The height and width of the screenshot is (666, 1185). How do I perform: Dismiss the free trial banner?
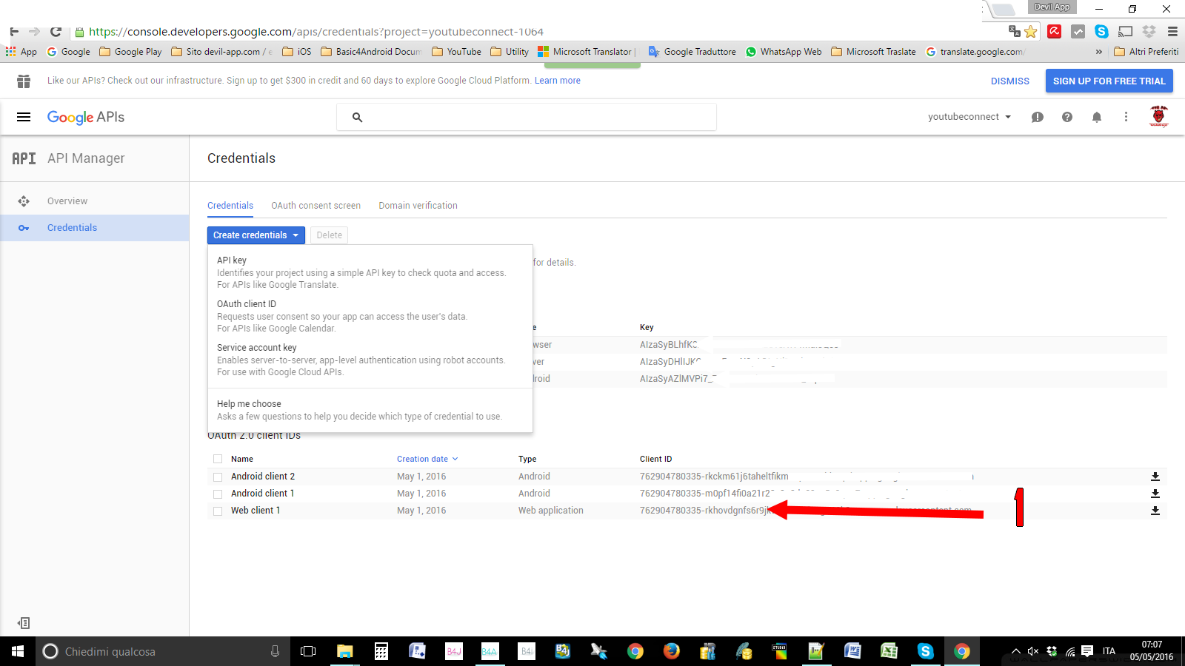(1010, 81)
